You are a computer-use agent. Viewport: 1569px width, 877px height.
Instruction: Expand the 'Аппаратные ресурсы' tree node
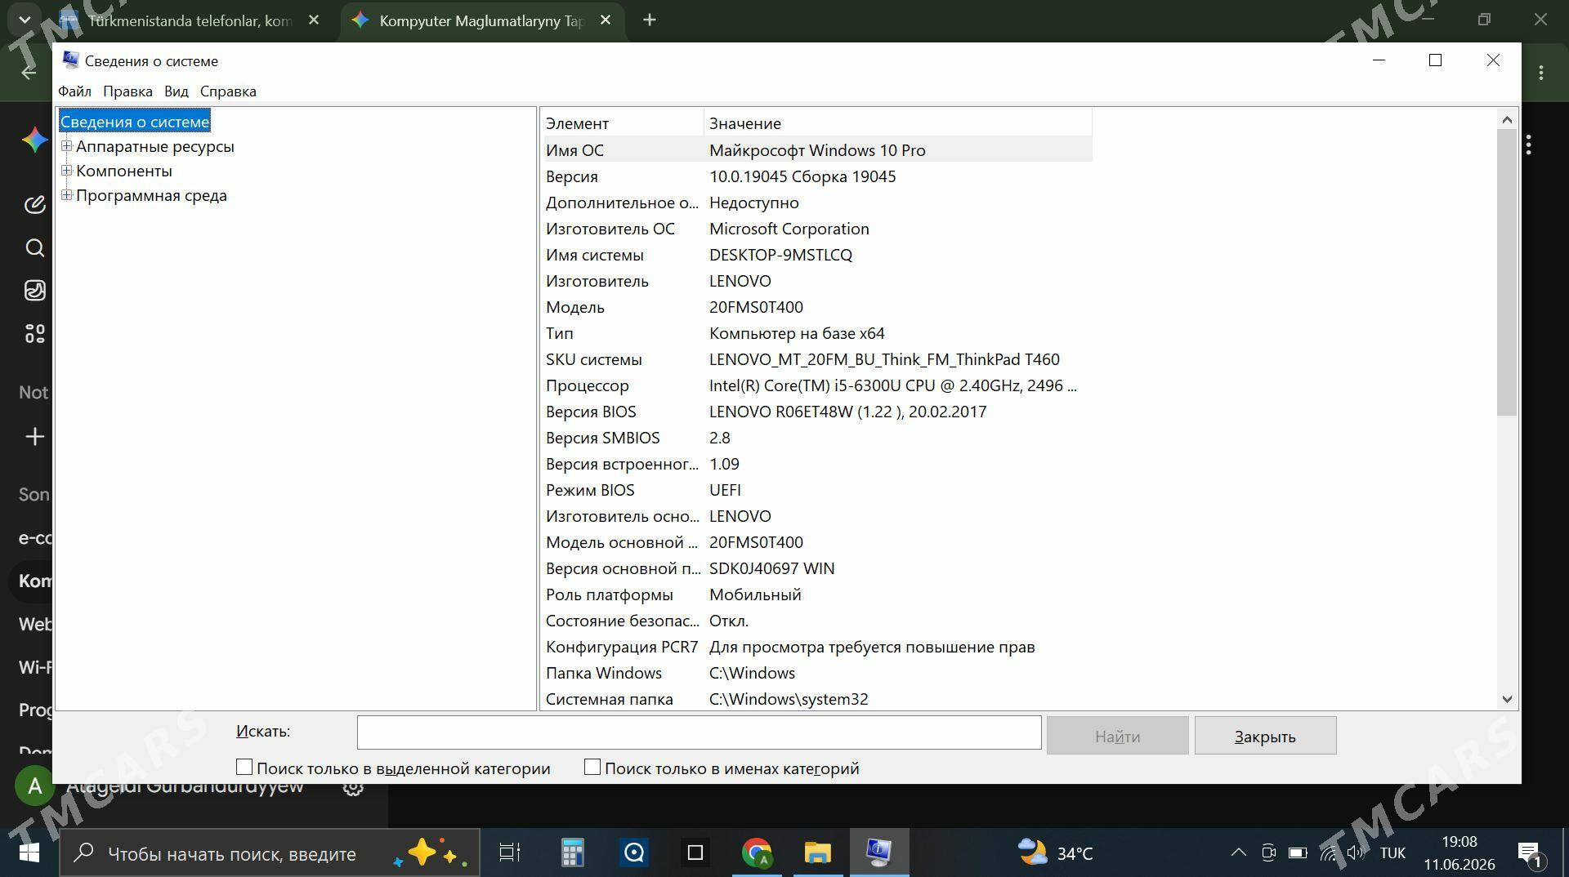tap(67, 146)
